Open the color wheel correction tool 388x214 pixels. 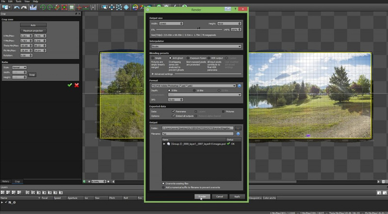point(135,7)
